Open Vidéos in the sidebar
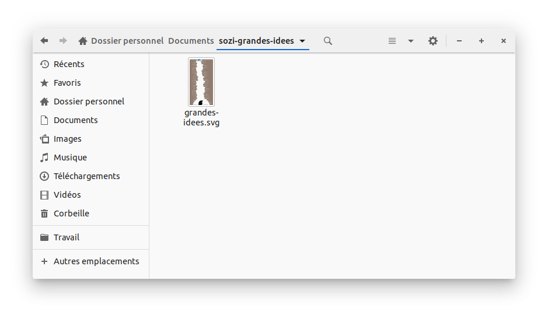This screenshot has height=315, width=548. [x=91, y=195]
